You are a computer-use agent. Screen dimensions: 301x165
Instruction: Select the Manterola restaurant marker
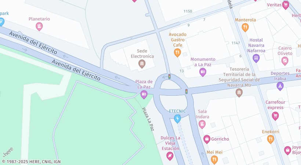pyautogui.click(x=245, y=27)
